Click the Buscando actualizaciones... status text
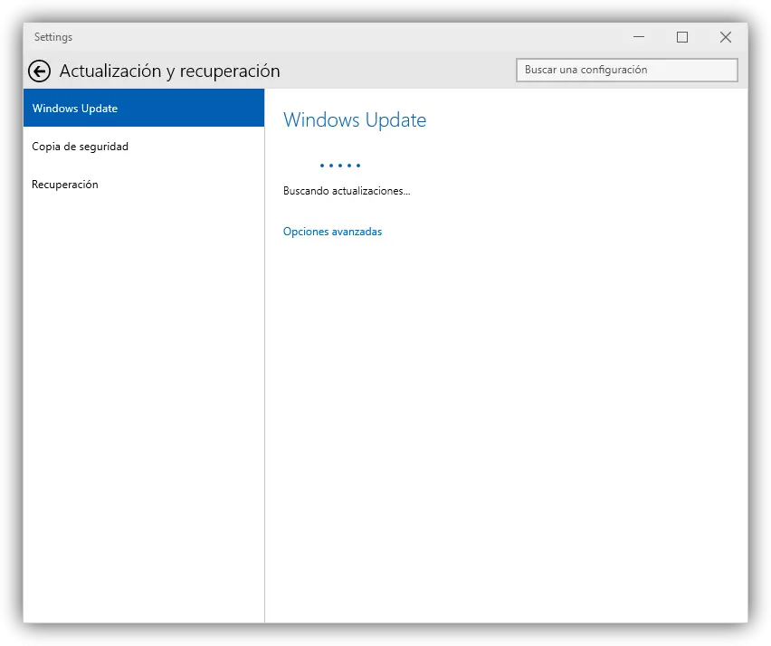This screenshot has width=771, height=646. click(347, 191)
